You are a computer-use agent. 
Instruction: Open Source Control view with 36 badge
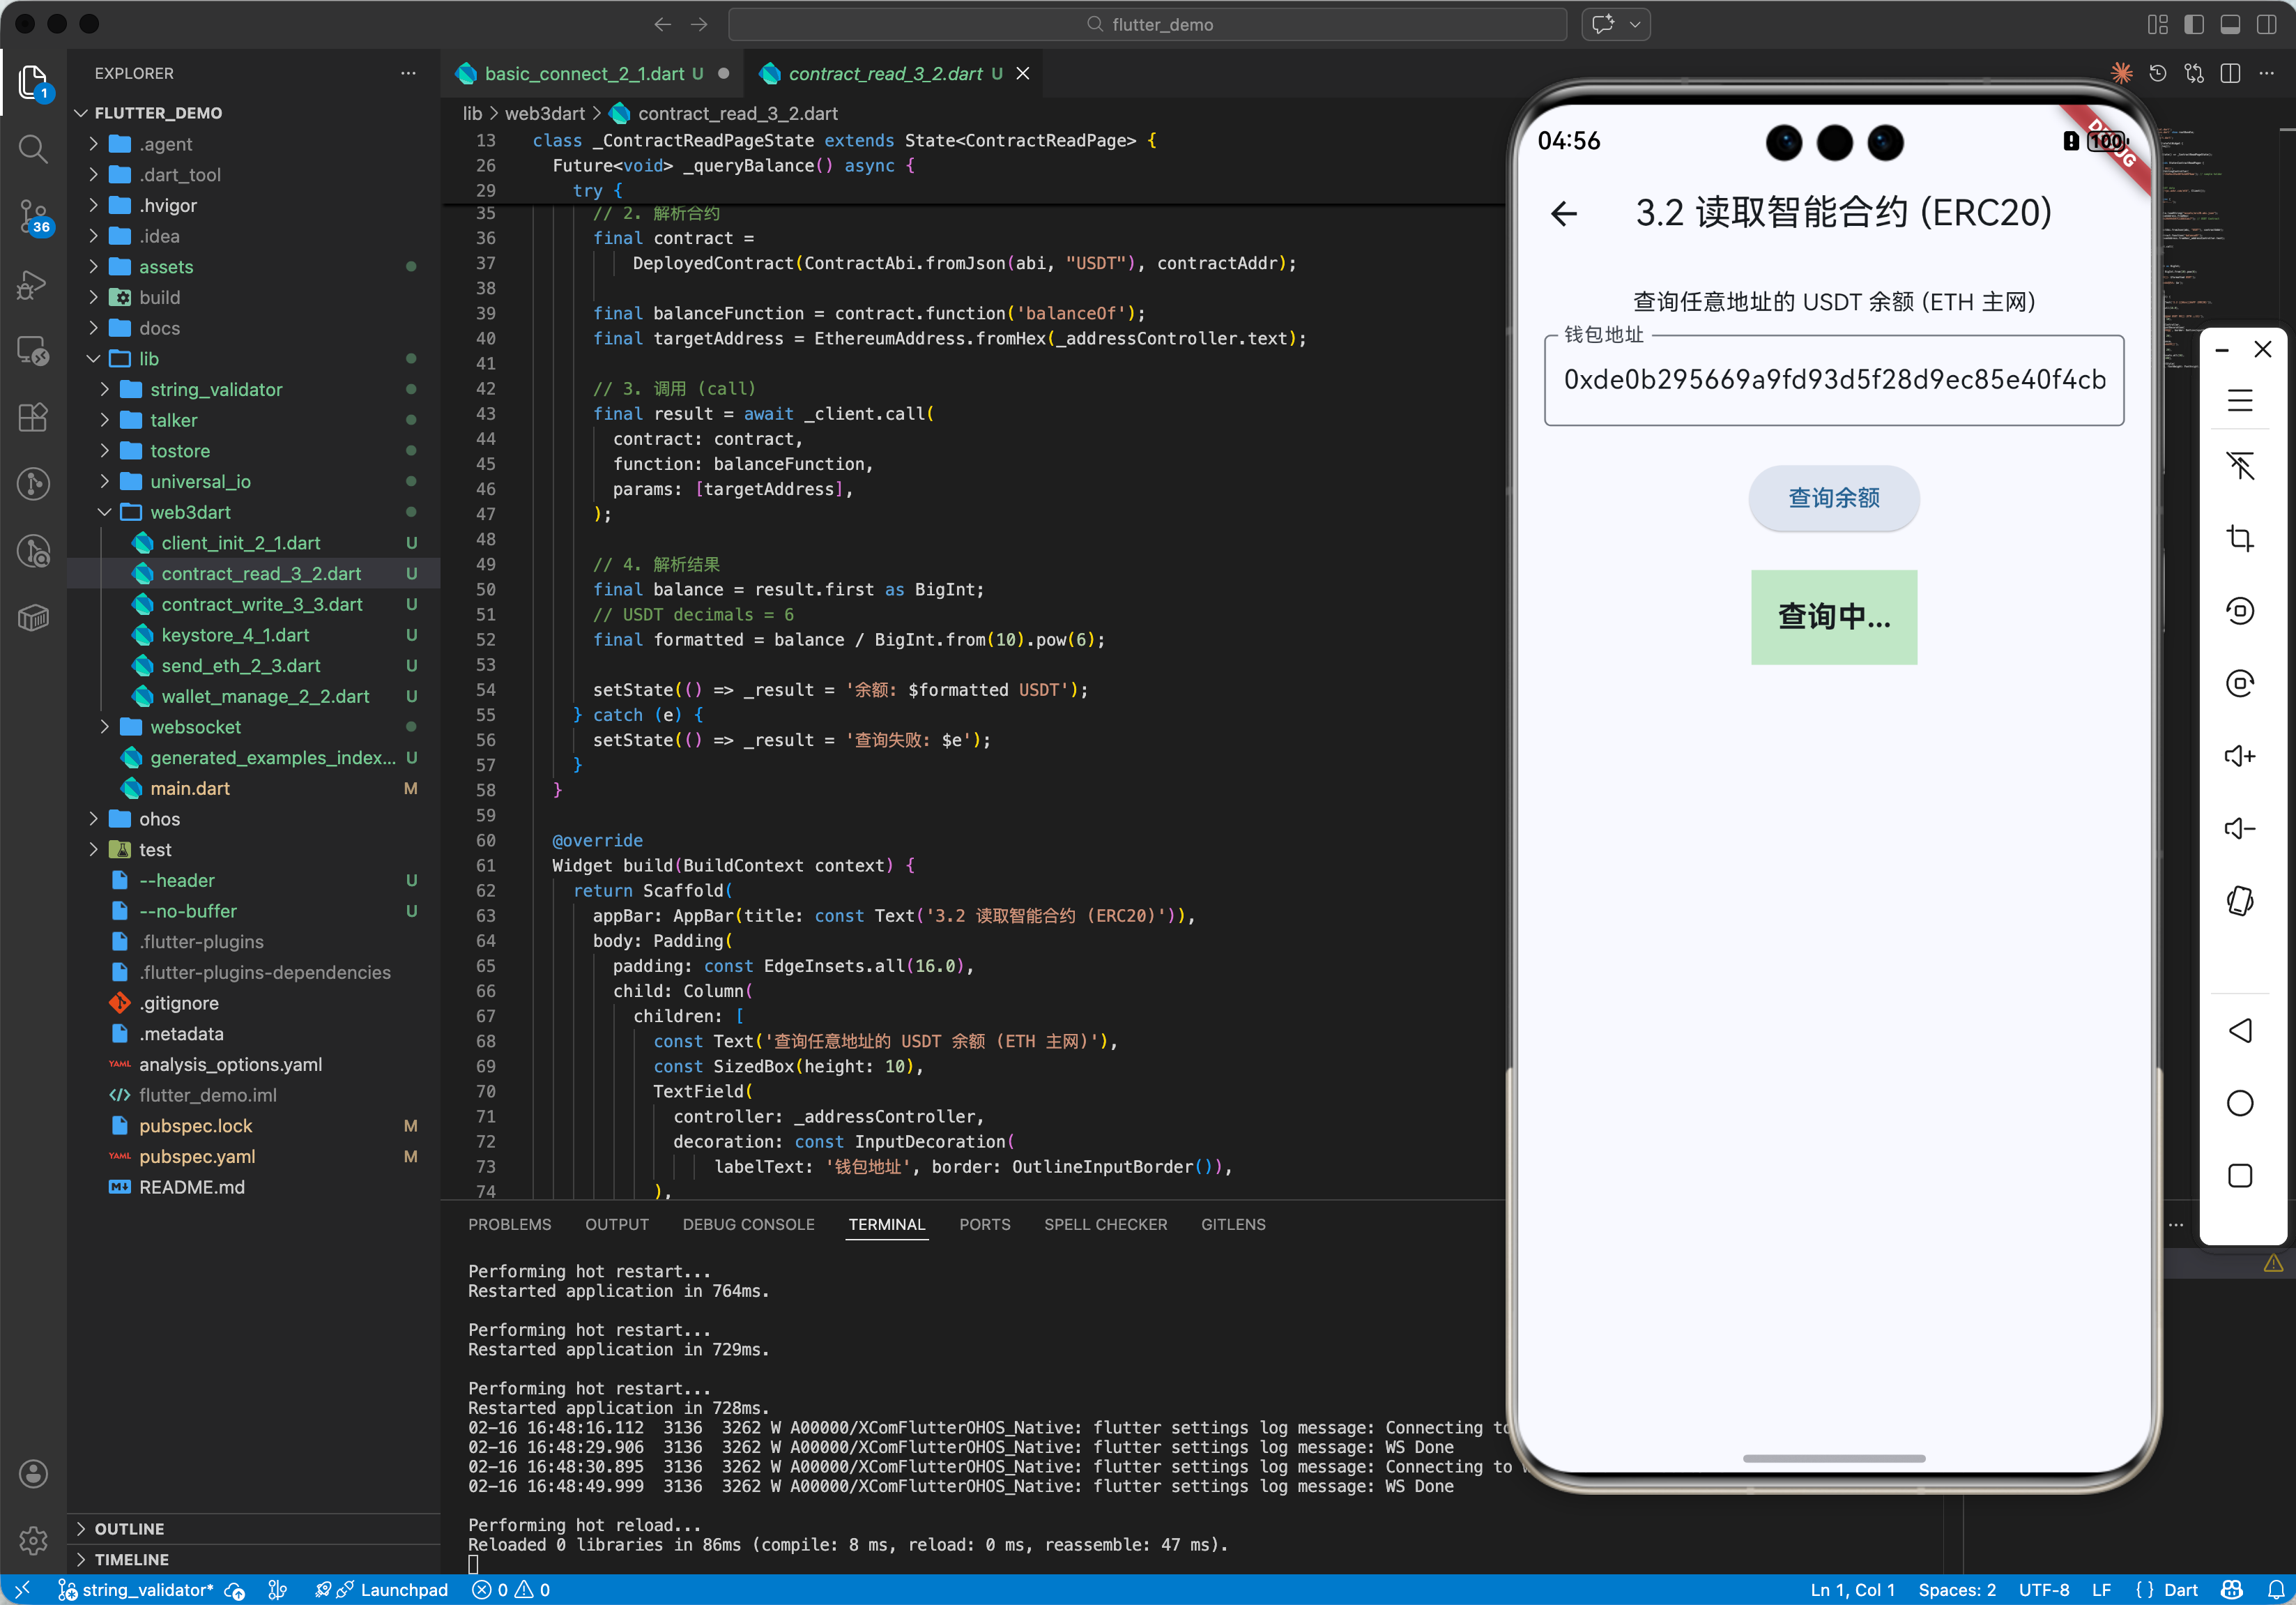pyautogui.click(x=33, y=216)
